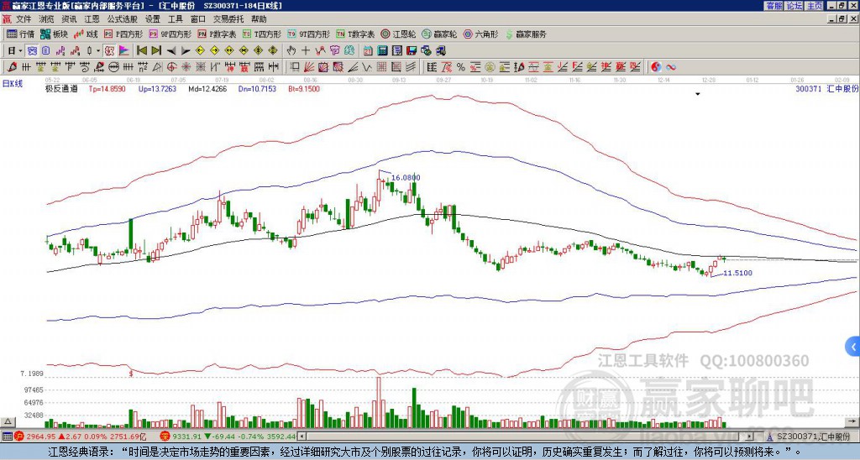The height and width of the screenshot is (460, 860).
Task: Jump to first record green arrow
Action: pos(141,51)
